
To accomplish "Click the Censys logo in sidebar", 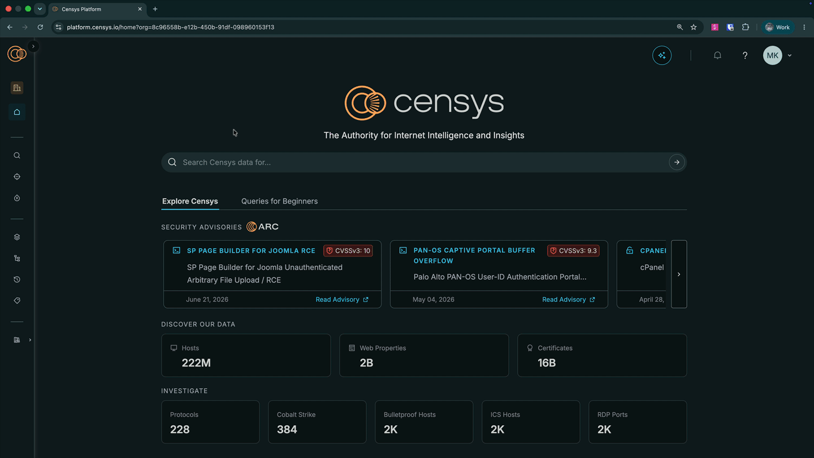I will (17, 54).
